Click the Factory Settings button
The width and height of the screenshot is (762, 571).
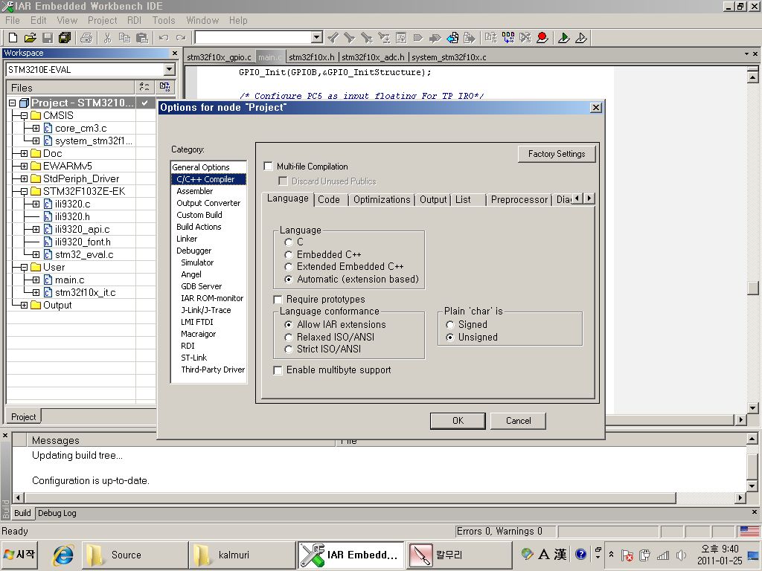557,154
